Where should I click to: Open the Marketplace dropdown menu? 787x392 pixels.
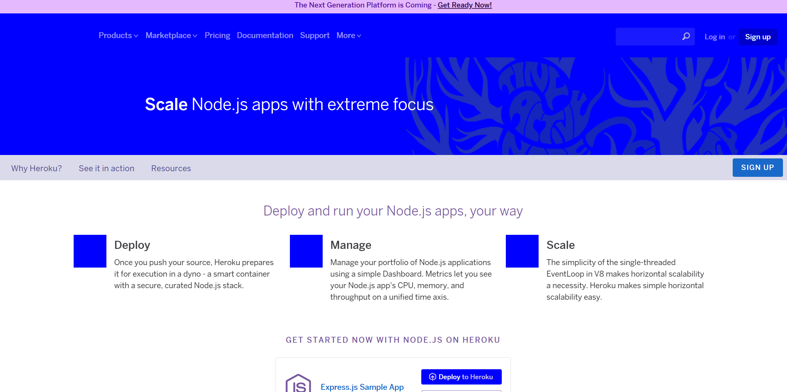tap(171, 36)
